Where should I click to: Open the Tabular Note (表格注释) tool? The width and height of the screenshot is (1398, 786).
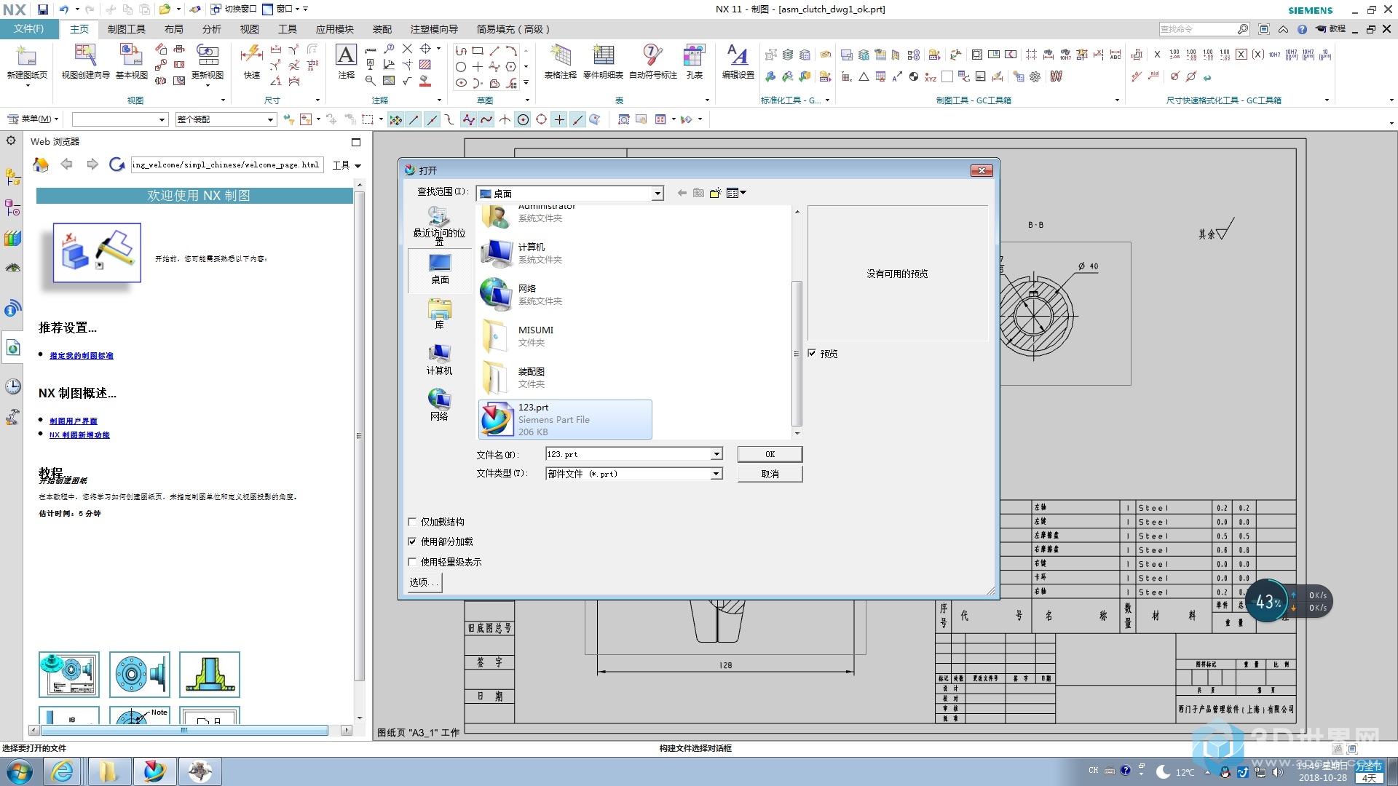point(560,60)
